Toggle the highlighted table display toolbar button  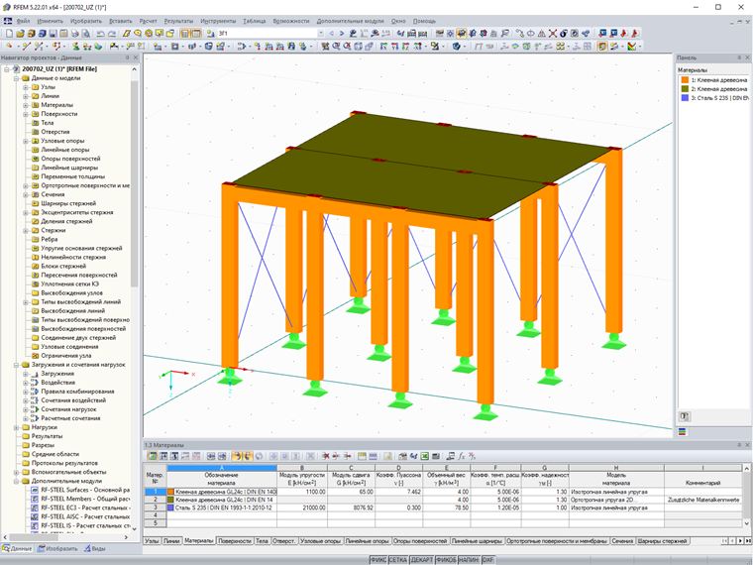point(185,33)
